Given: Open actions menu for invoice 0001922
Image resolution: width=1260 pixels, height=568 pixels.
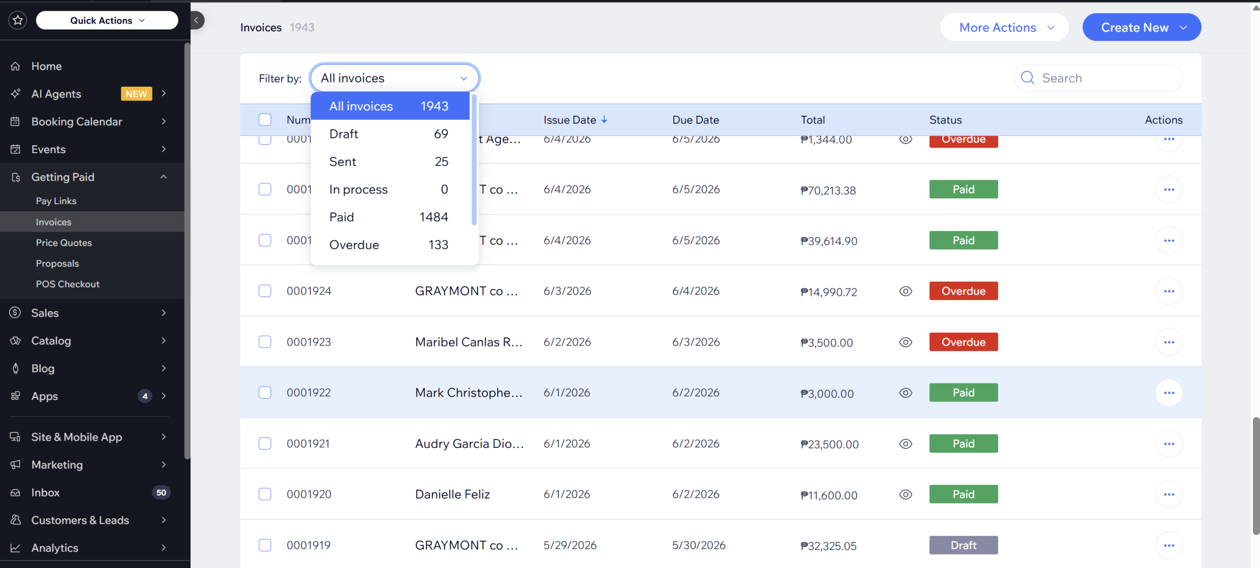Looking at the screenshot, I should (x=1169, y=393).
